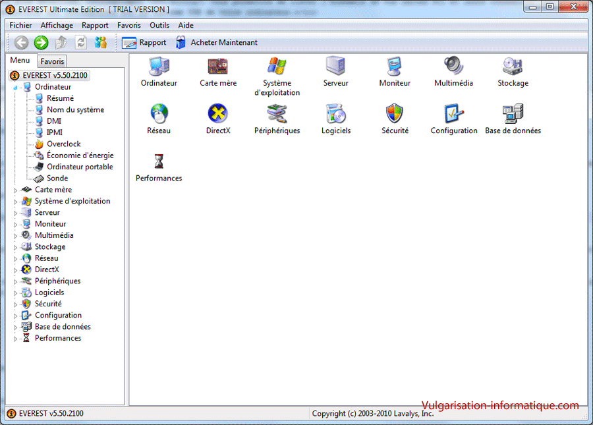The width and height of the screenshot is (593, 425).
Task: Expand the Carte mère tree node
Action: (15, 190)
